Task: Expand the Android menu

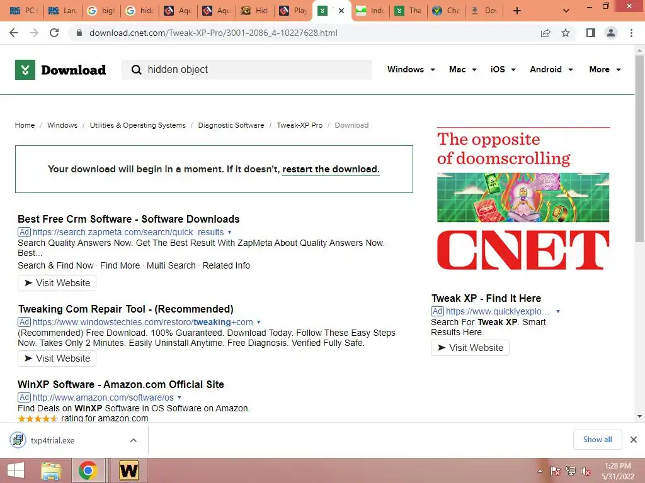Action: (551, 69)
